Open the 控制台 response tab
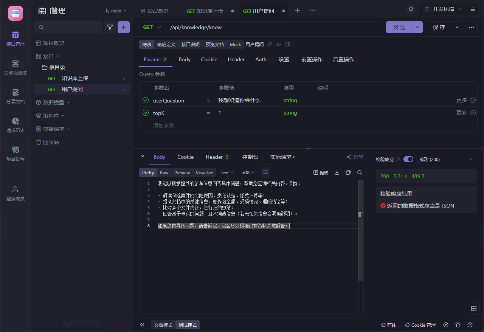Viewport: 484px width, 332px height. [x=250, y=157]
